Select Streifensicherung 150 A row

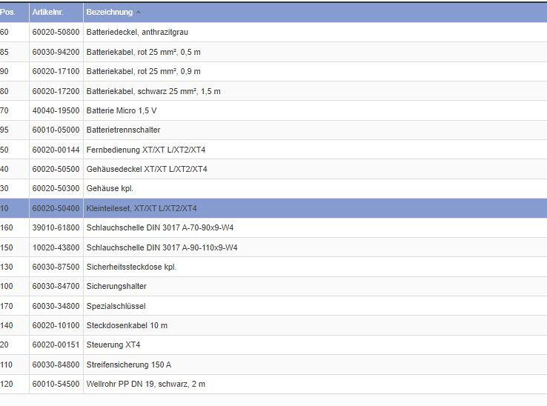tap(128, 365)
